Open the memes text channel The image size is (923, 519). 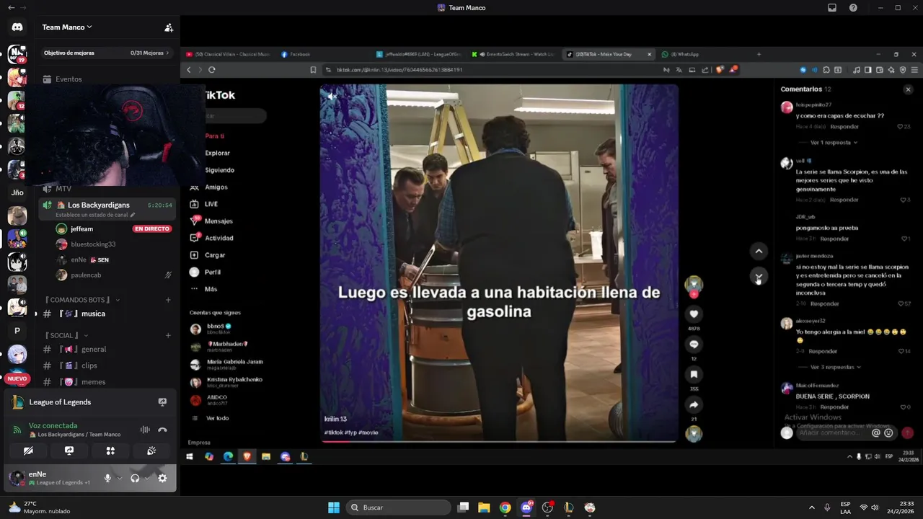coord(94,382)
